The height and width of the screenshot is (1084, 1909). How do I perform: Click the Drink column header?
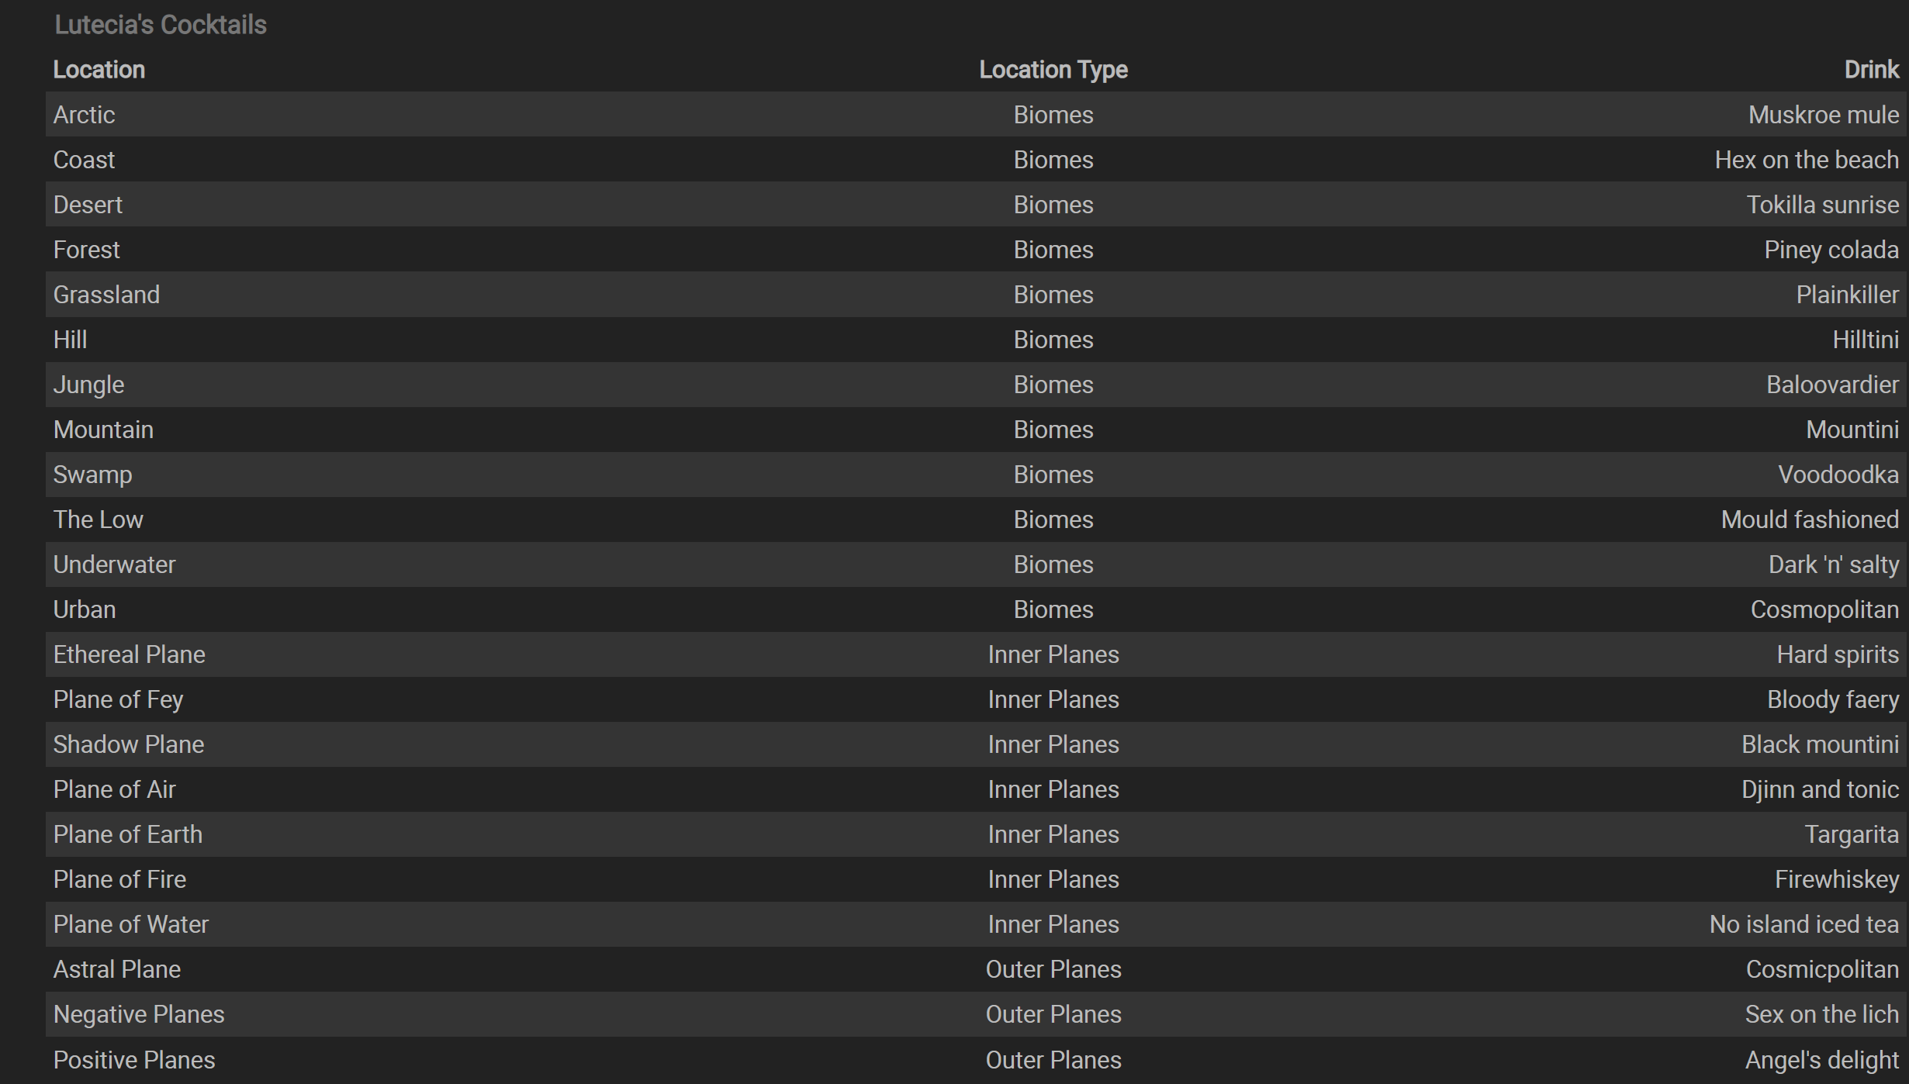1871,70
